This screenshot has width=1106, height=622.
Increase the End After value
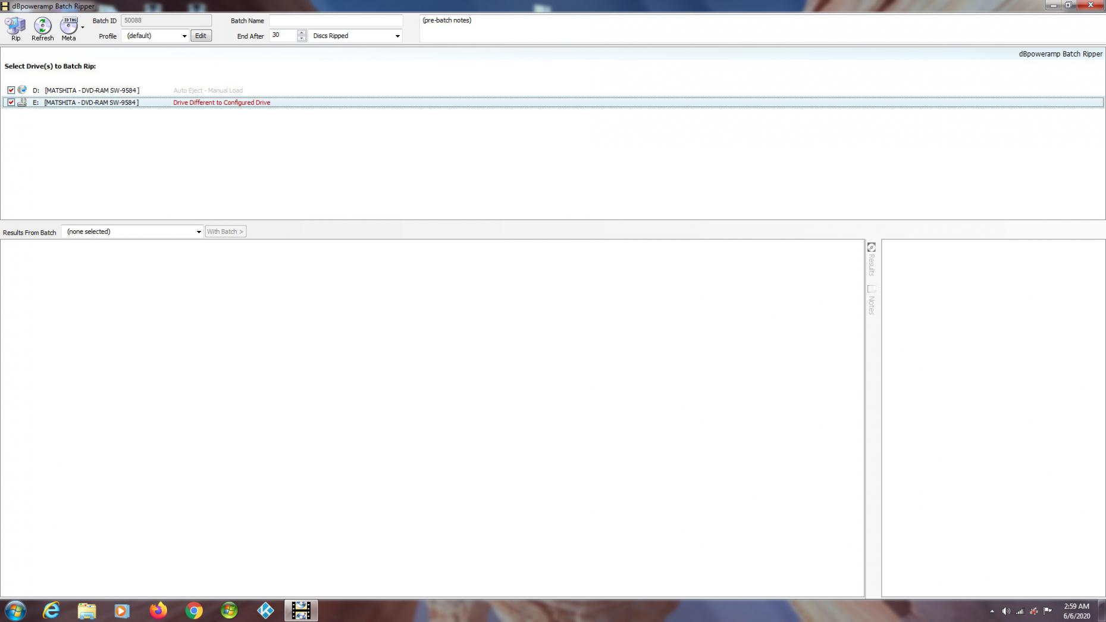coord(302,32)
